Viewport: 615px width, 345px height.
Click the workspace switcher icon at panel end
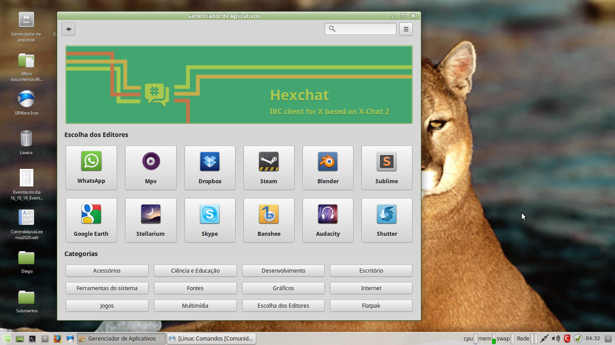click(609, 339)
